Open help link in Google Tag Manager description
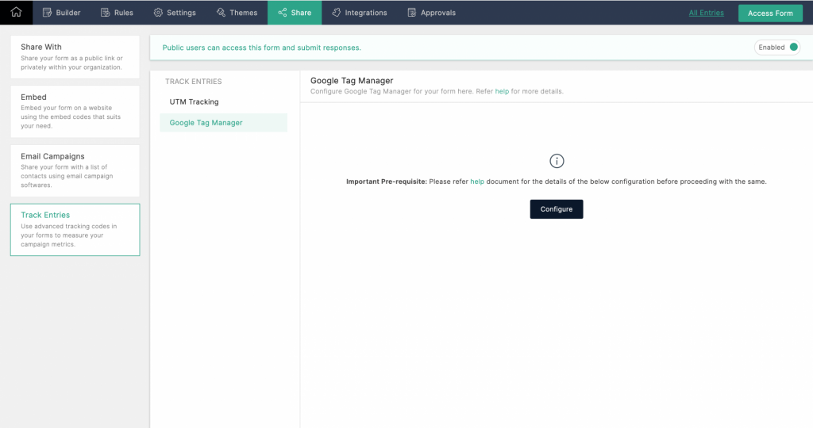Screen dimensions: 813x428 tap(502, 91)
